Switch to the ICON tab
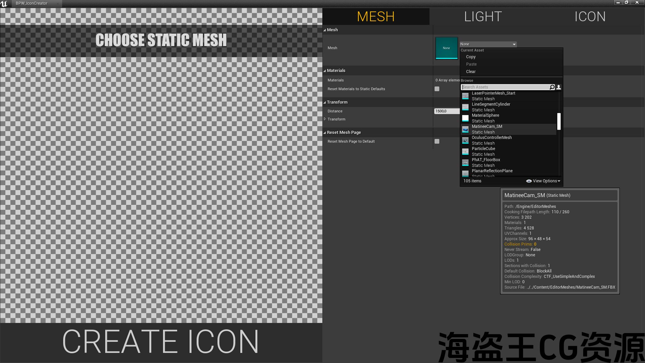The width and height of the screenshot is (645, 363). click(x=590, y=16)
